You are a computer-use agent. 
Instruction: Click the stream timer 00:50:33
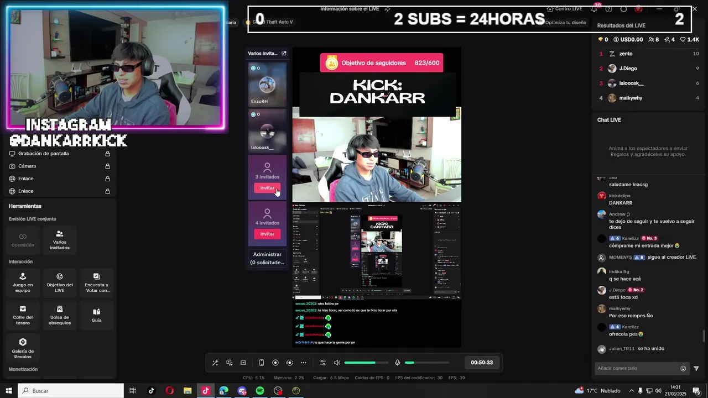[x=482, y=363]
